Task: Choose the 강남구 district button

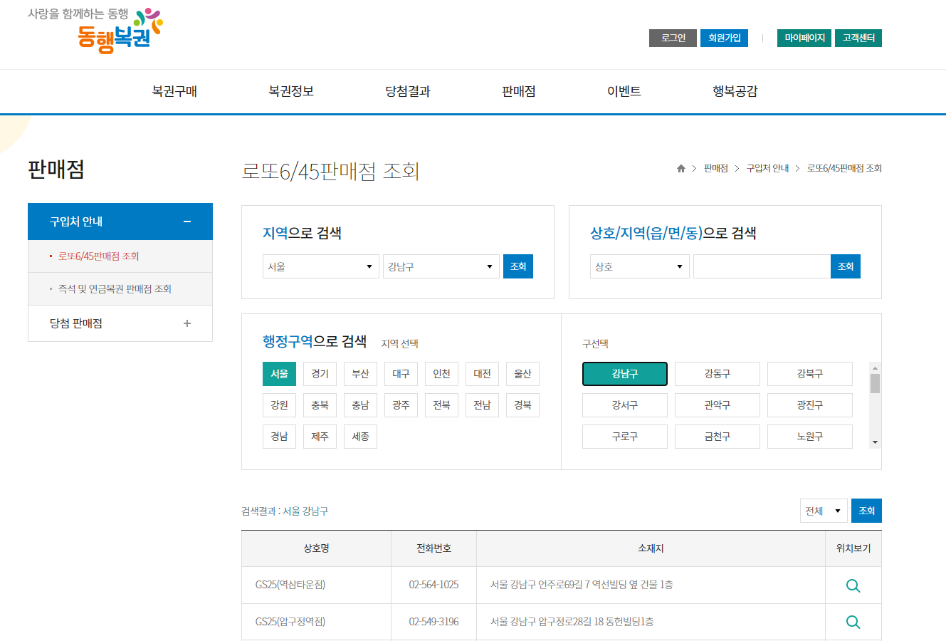Action: coord(625,374)
